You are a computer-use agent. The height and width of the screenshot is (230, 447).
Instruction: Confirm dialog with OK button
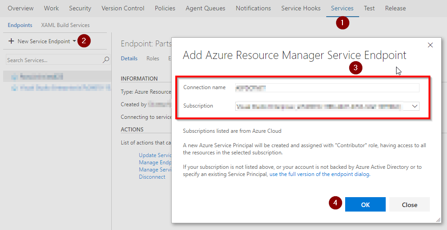click(x=365, y=204)
